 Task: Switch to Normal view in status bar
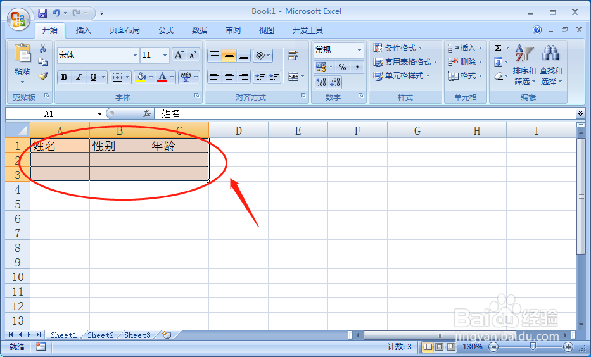click(x=427, y=347)
